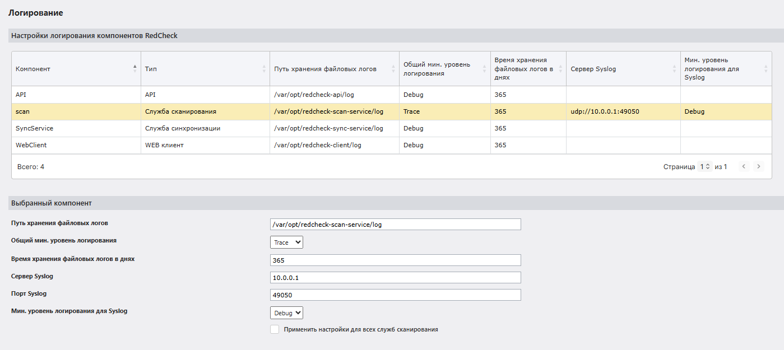Click WEB клиент type cell

click(205, 145)
